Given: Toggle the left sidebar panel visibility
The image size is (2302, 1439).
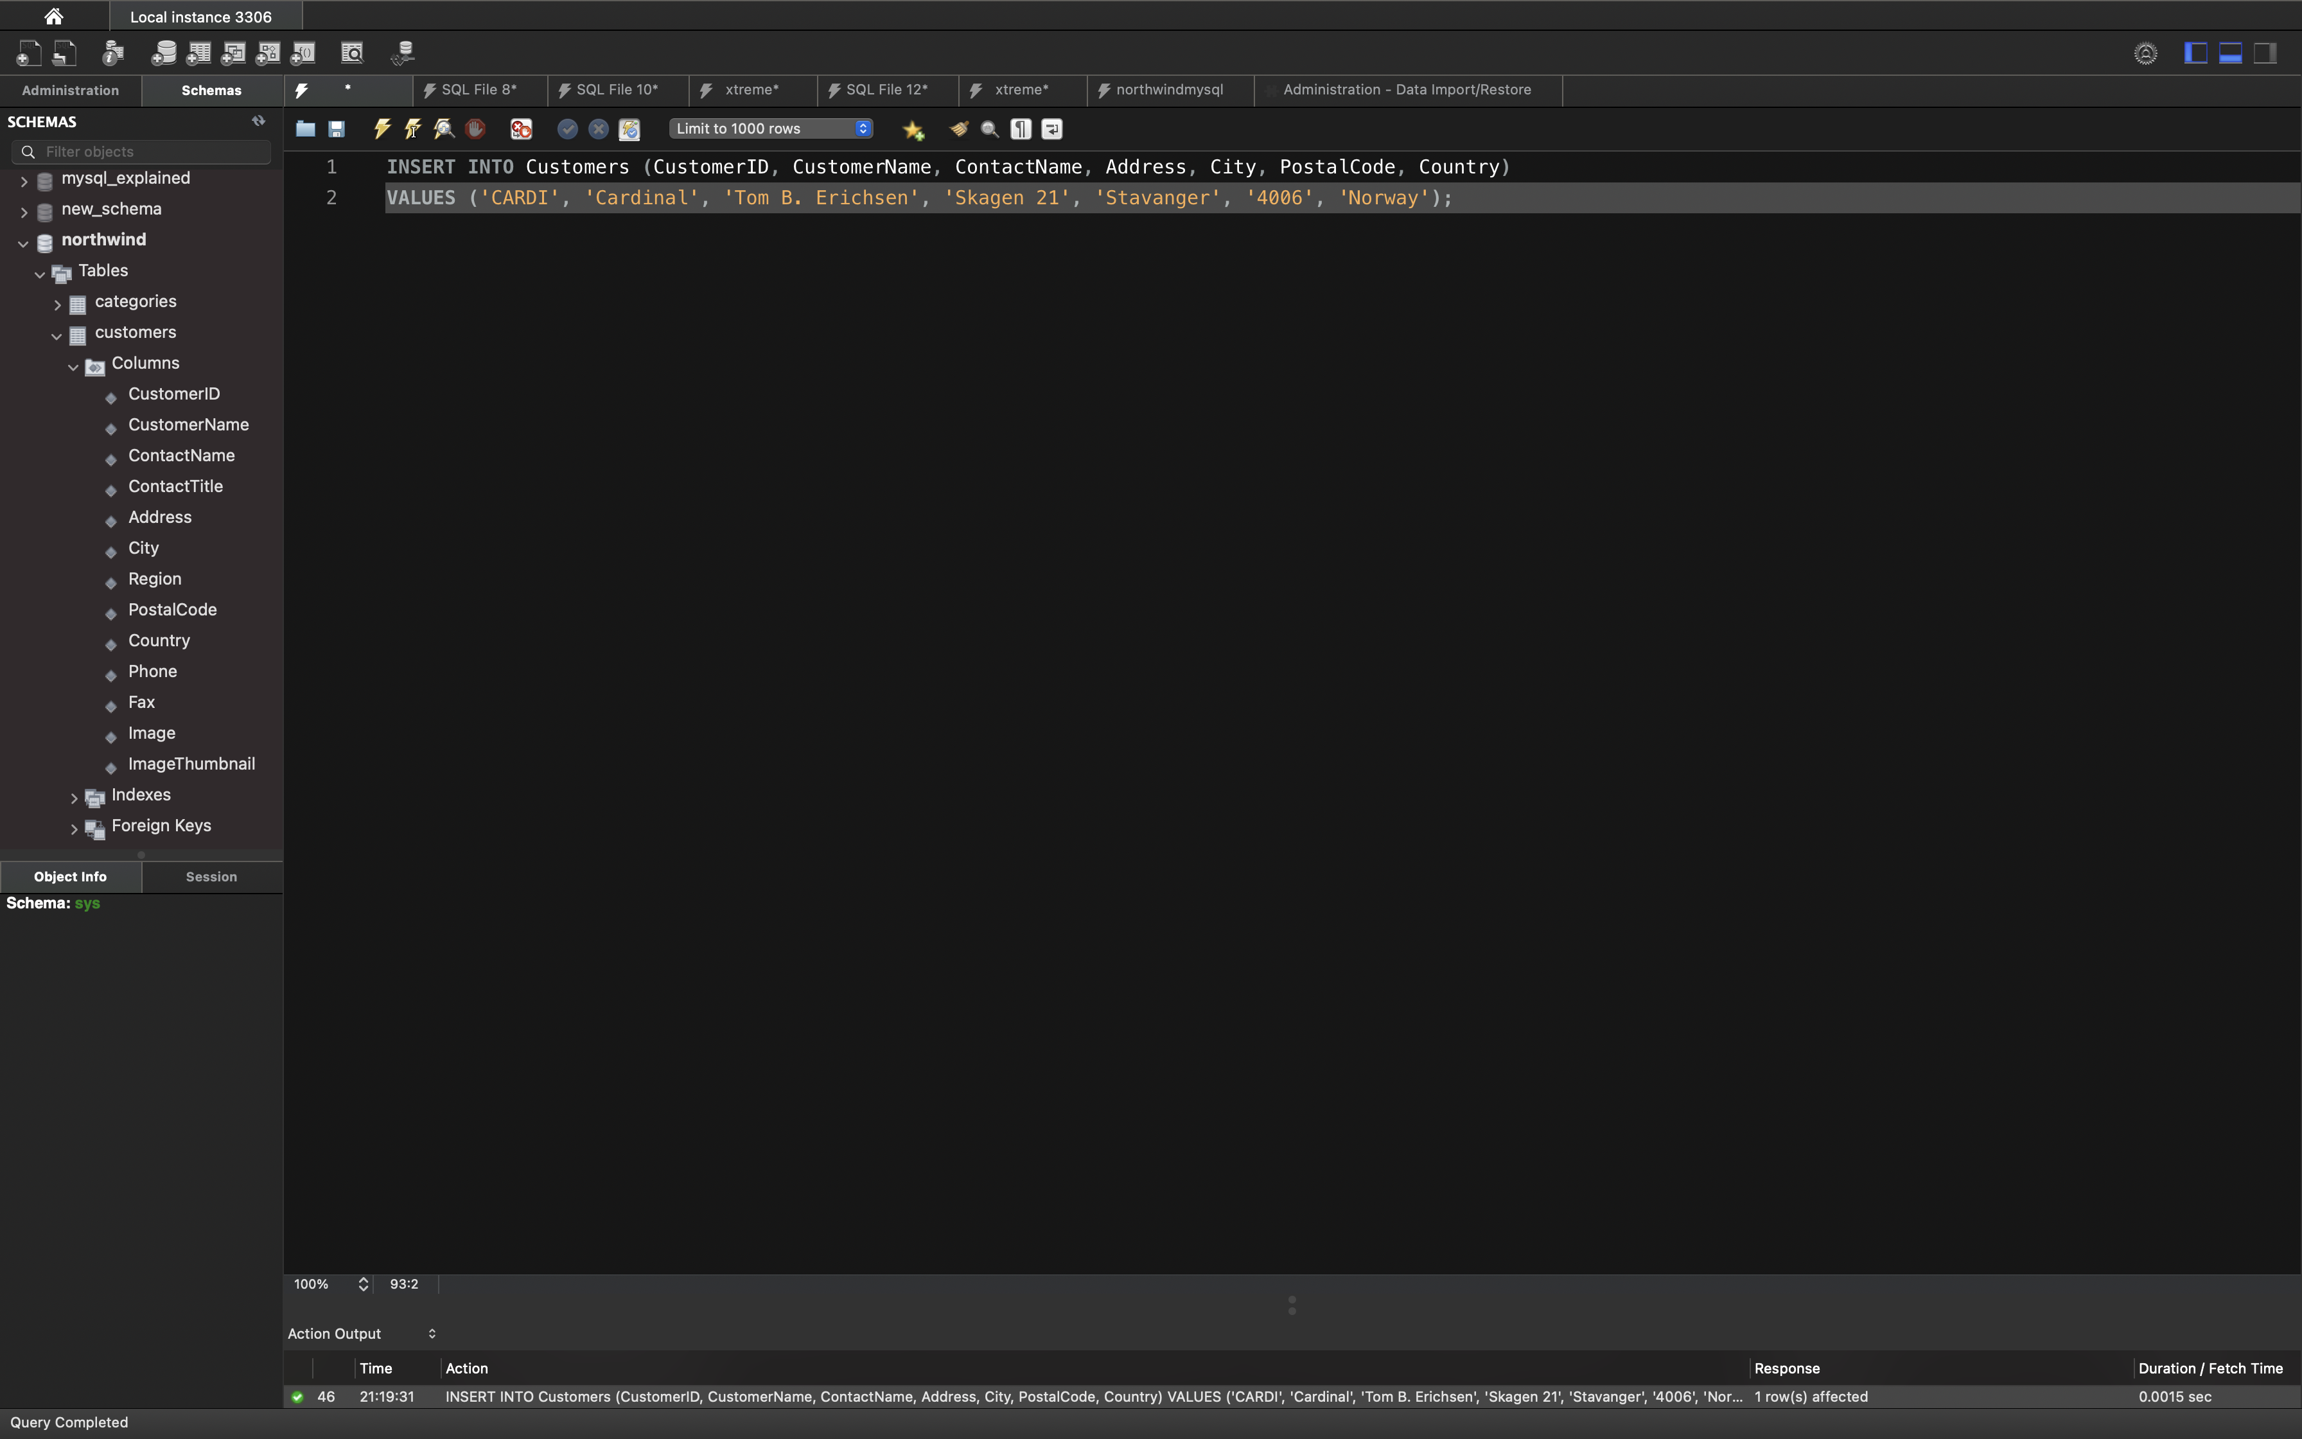Looking at the screenshot, I should (x=2195, y=53).
